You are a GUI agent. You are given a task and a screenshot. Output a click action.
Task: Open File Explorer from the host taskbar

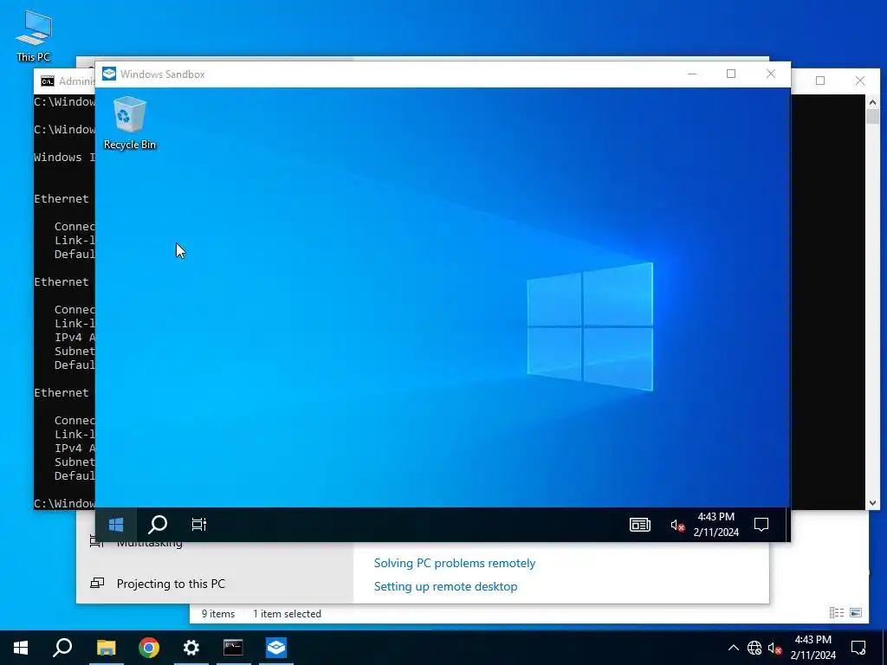click(106, 648)
